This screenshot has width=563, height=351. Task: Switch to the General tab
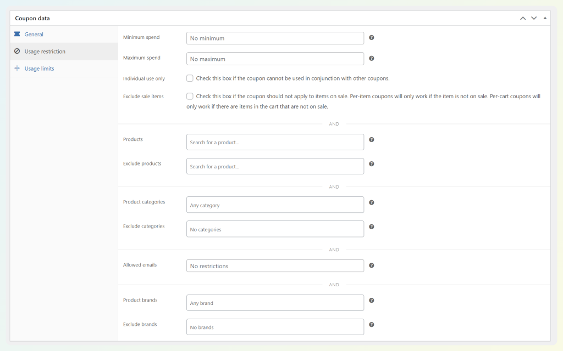[x=33, y=34]
